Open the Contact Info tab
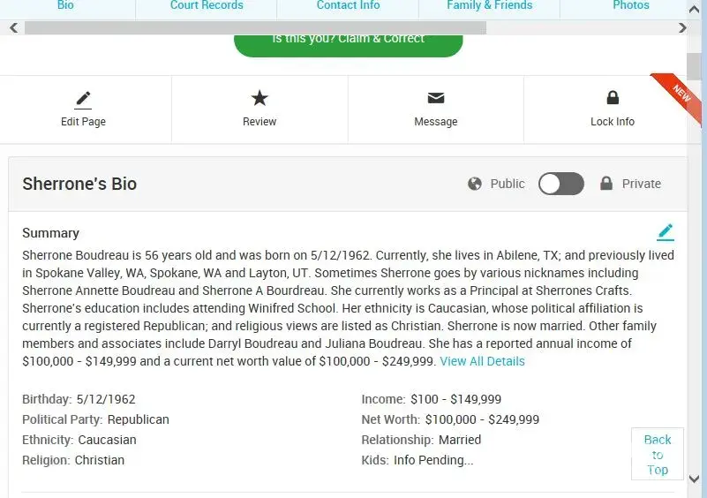Screen dimensions: 707x498 pos(348,6)
